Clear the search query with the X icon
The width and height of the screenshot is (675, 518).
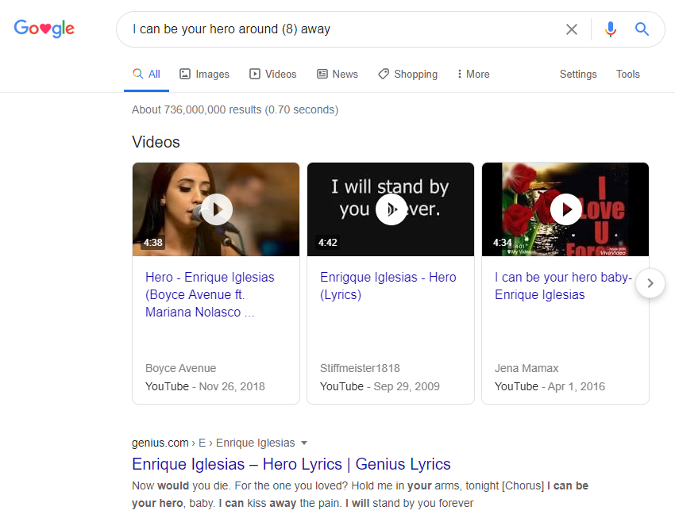click(x=571, y=29)
